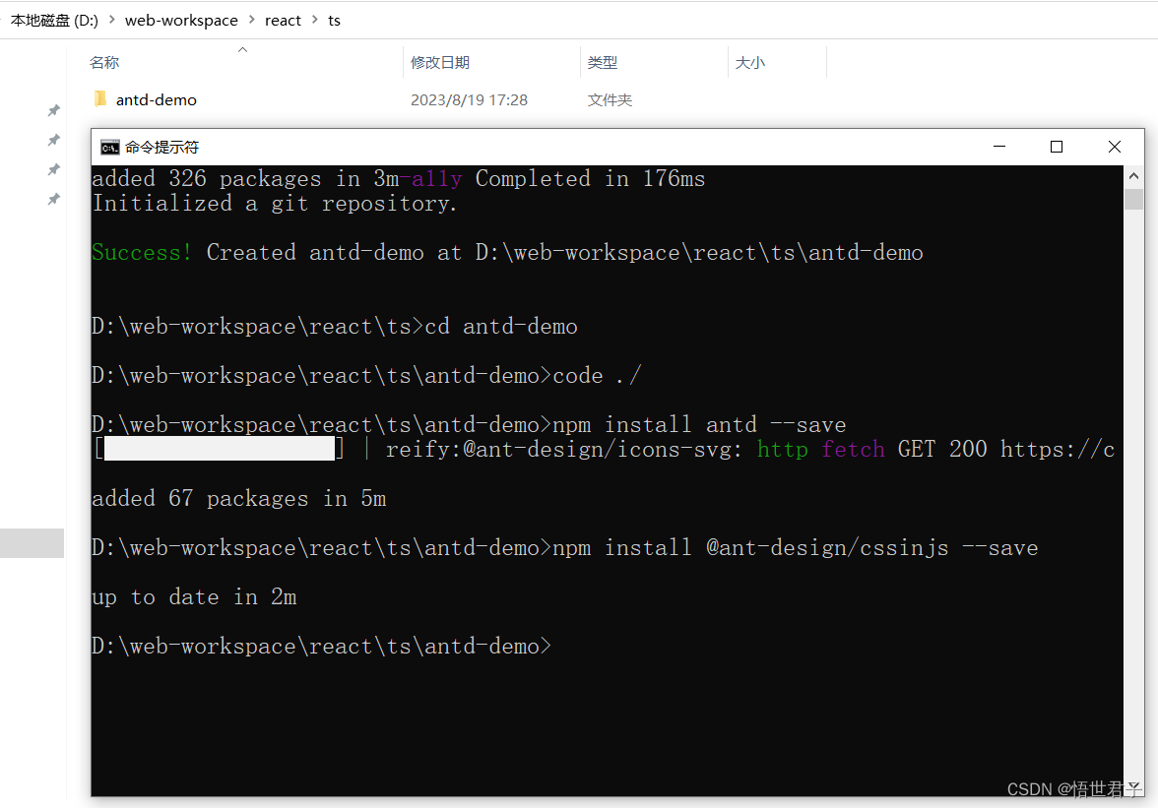Select the antd-demo file name
This screenshot has width=1158, height=808.
(156, 99)
